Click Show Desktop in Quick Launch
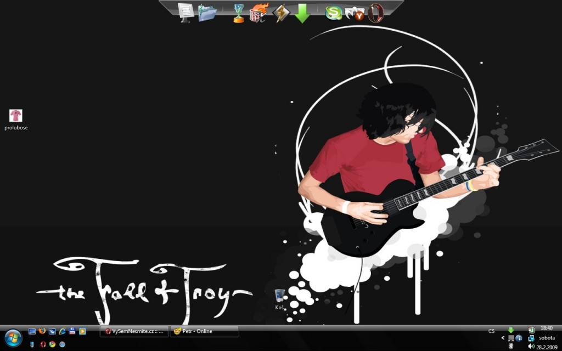 point(32,331)
